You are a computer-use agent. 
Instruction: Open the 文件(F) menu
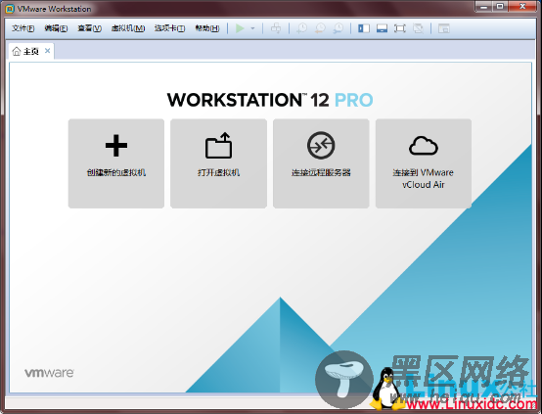coord(23,28)
